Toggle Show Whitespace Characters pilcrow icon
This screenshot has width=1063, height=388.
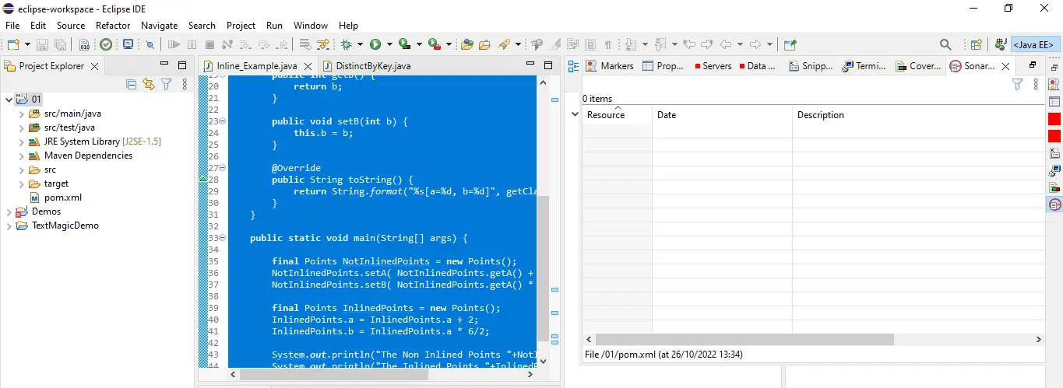click(x=608, y=45)
